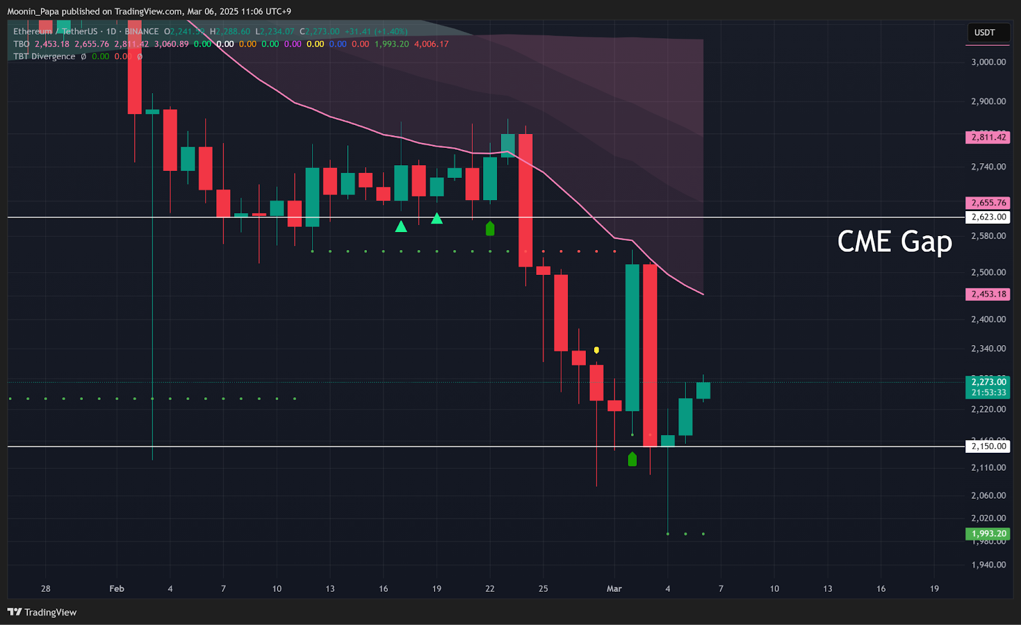Screen dimensions: 1021x625
Task: Click the green 1,993.20 price label
Action: pyautogui.click(x=988, y=534)
